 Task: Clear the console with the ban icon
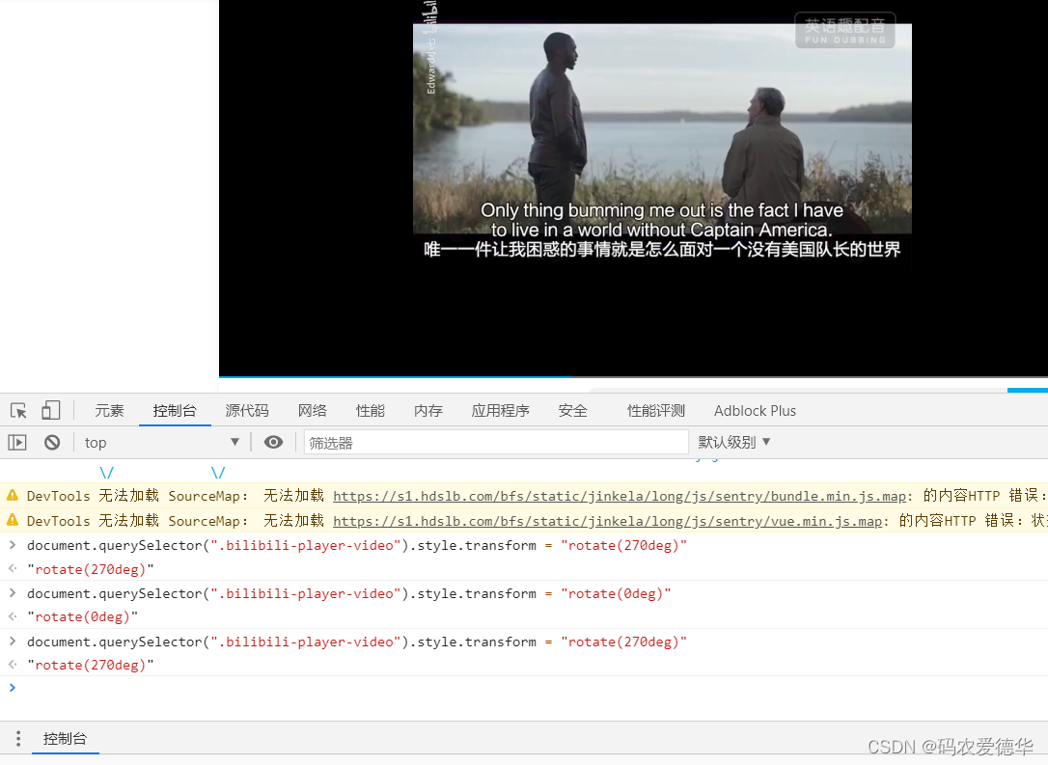click(52, 442)
